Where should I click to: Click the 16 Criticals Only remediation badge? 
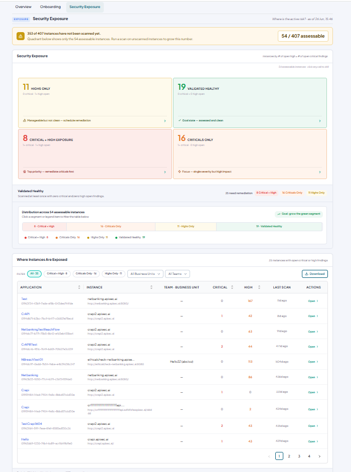[292, 193]
